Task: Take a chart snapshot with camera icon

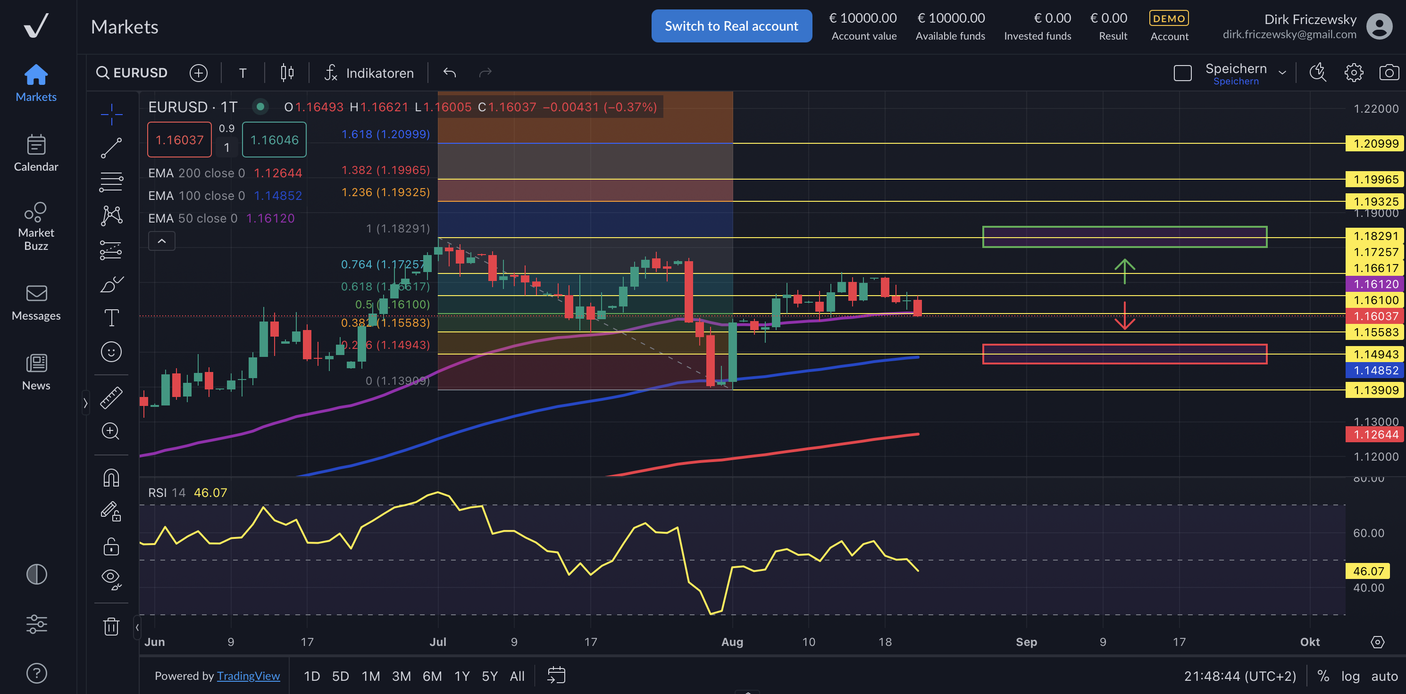Action: pos(1389,72)
